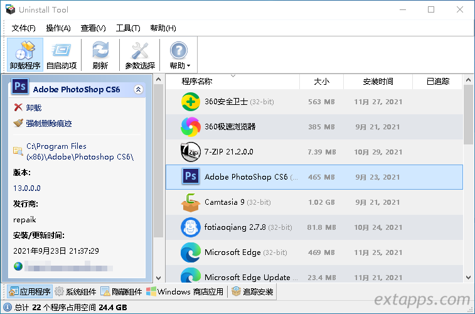Click the info icon in the status bar

tap(7, 307)
